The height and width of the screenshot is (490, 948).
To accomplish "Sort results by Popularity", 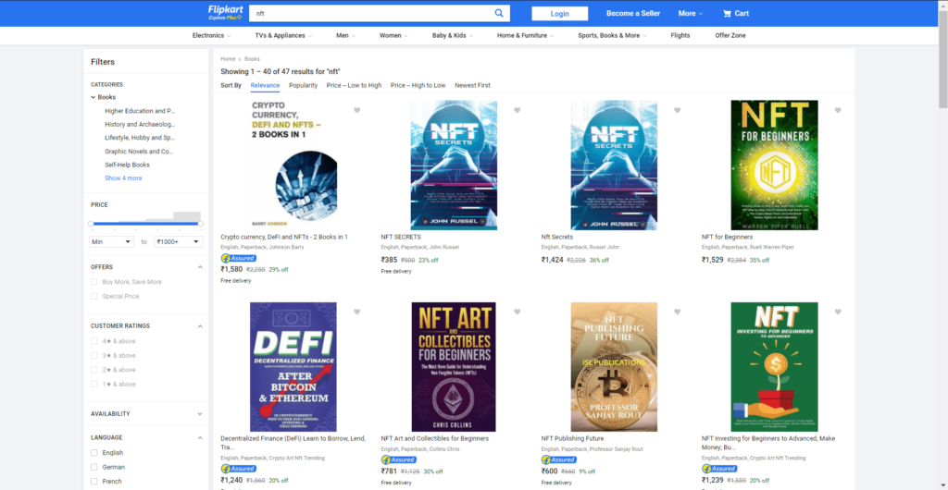I will (x=303, y=86).
